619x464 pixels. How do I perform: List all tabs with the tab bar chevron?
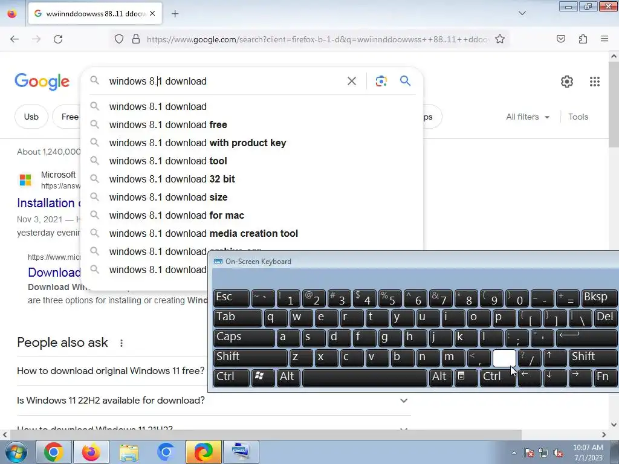pyautogui.click(x=522, y=13)
